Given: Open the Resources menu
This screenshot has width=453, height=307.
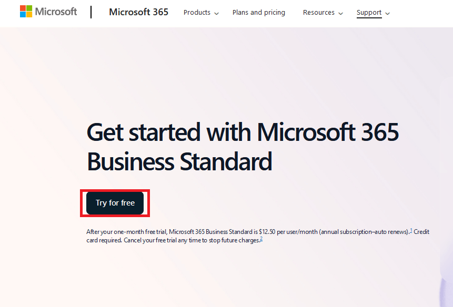Looking at the screenshot, I should click(x=319, y=13).
